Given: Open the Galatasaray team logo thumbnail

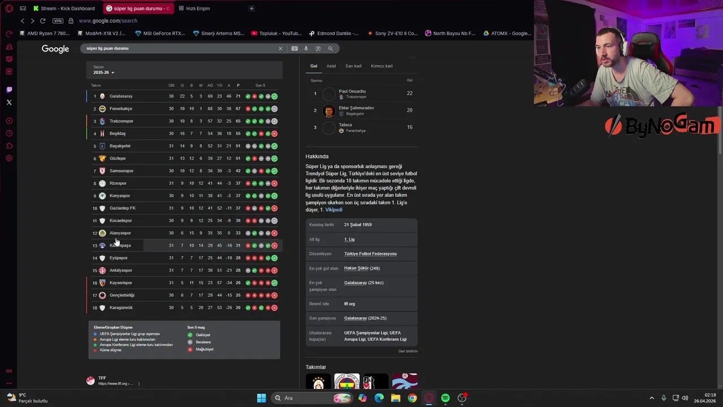Looking at the screenshot, I should tap(319, 382).
